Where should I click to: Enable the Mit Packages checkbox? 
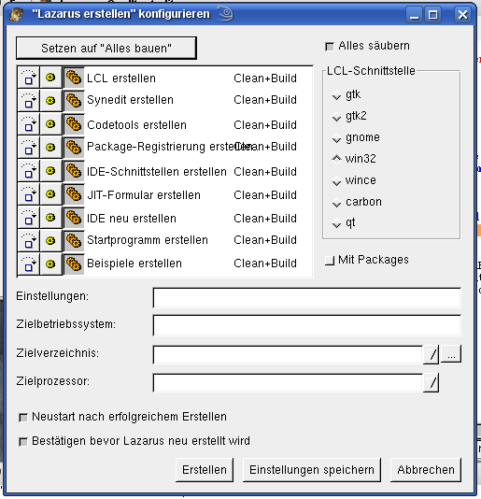pos(330,261)
